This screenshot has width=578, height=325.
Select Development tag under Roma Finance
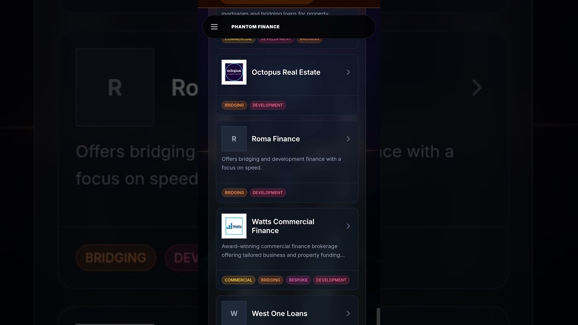268,193
